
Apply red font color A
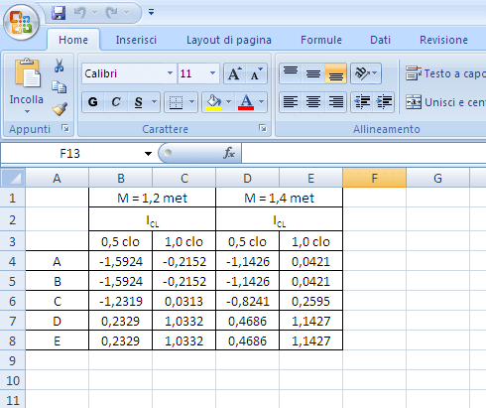246,102
